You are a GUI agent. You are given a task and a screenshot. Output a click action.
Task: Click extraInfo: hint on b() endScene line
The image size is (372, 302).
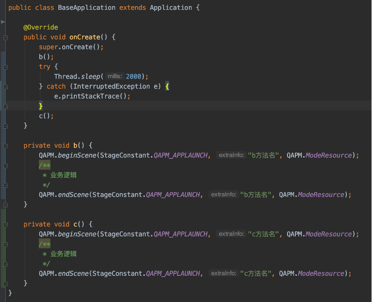click(224, 195)
